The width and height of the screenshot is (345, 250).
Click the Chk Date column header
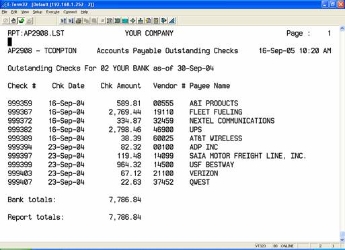(x=68, y=86)
